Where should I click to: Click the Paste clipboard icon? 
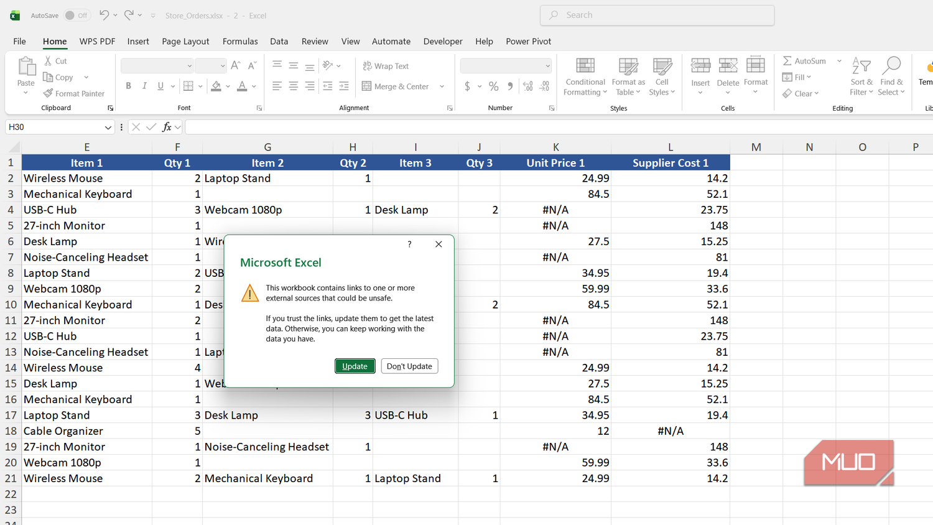point(26,67)
